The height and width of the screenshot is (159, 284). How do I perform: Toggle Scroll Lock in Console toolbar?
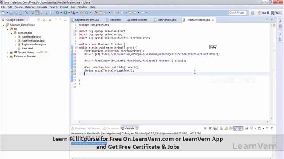point(226,129)
